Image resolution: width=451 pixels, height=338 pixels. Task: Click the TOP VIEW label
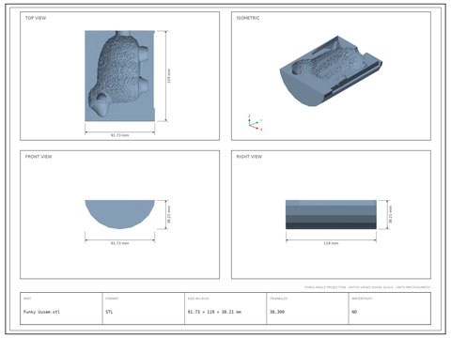tap(36, 18)
